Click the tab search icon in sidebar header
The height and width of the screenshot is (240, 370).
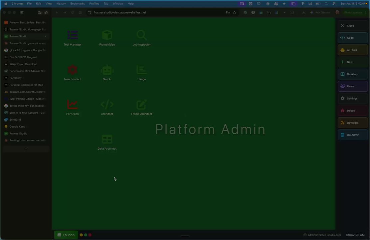pyautogui.click(x=46, y=12)
